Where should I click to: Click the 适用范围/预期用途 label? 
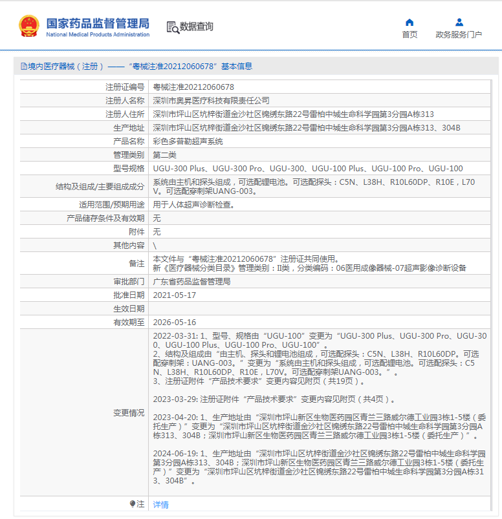112,204
